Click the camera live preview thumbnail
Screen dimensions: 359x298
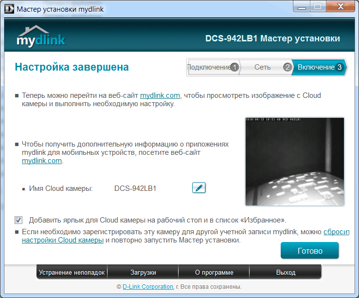point(295,162)
